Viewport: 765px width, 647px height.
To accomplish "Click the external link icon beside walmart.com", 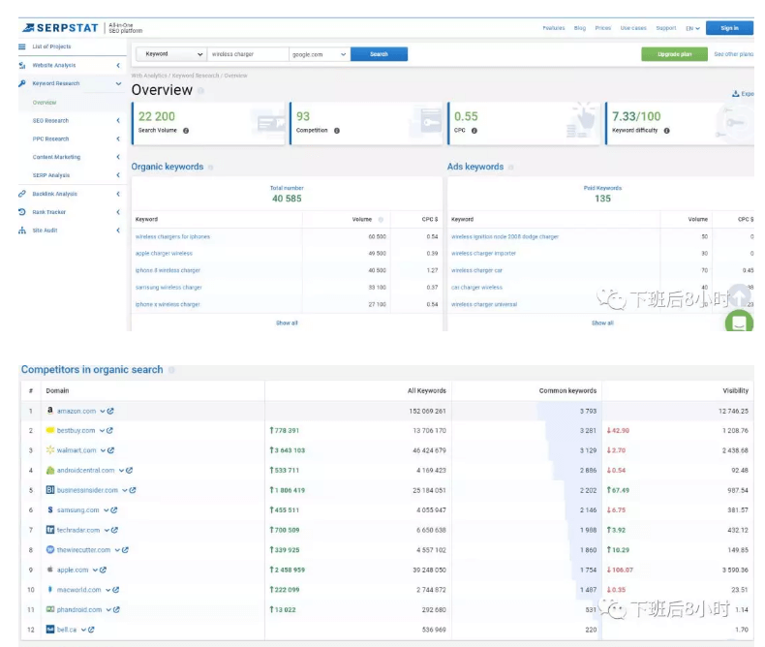I will tap(110, 450).
